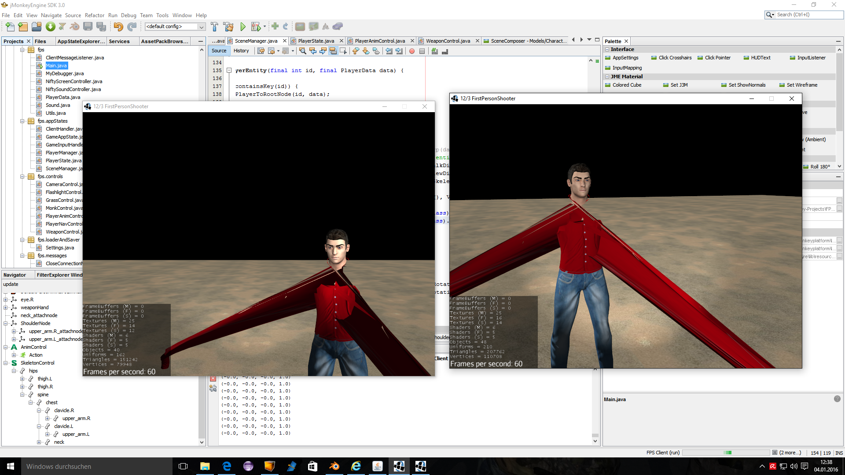
Task: Start macro recording with the red circle icon
Action: point(412,51)
